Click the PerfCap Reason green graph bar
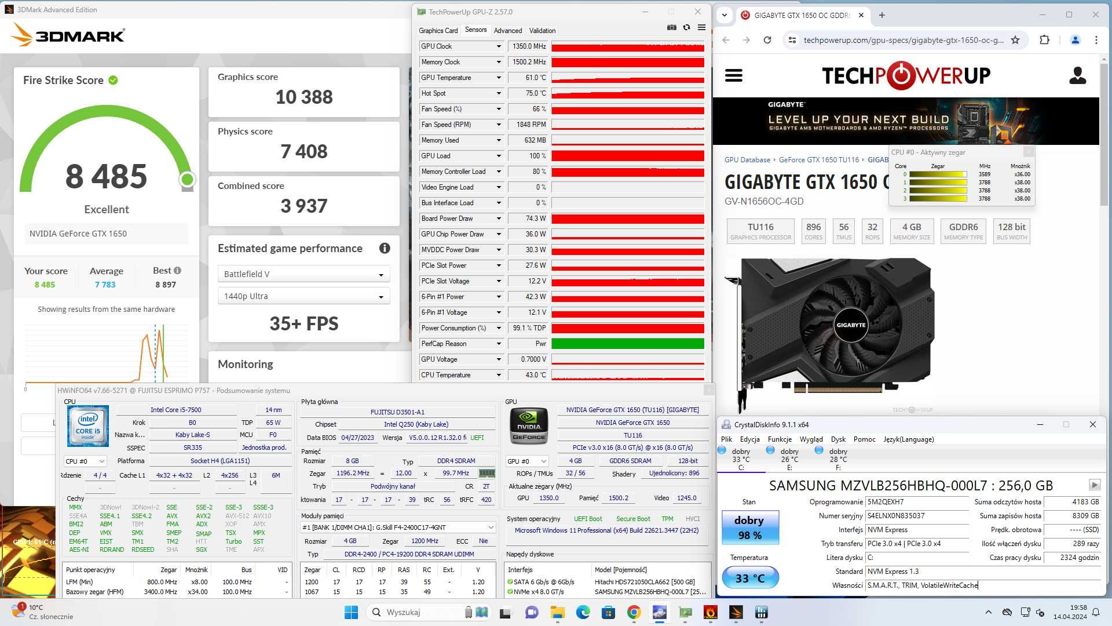Image resolution: width=1112 pixels, height=626 pixels. [628, 344]
